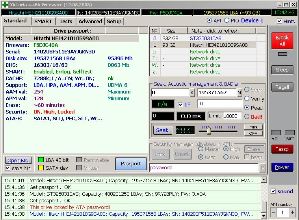Choose the Bad! radio option

tap(247, 116)
